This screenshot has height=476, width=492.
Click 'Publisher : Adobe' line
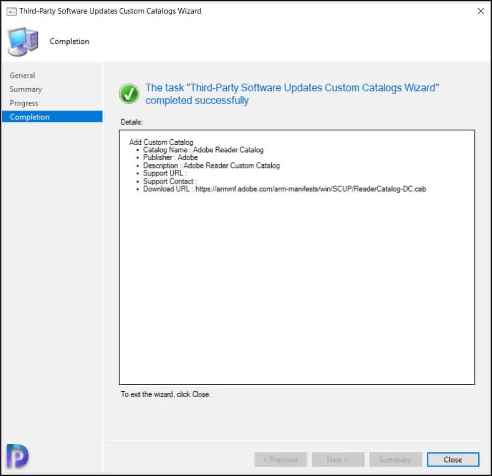170,157
